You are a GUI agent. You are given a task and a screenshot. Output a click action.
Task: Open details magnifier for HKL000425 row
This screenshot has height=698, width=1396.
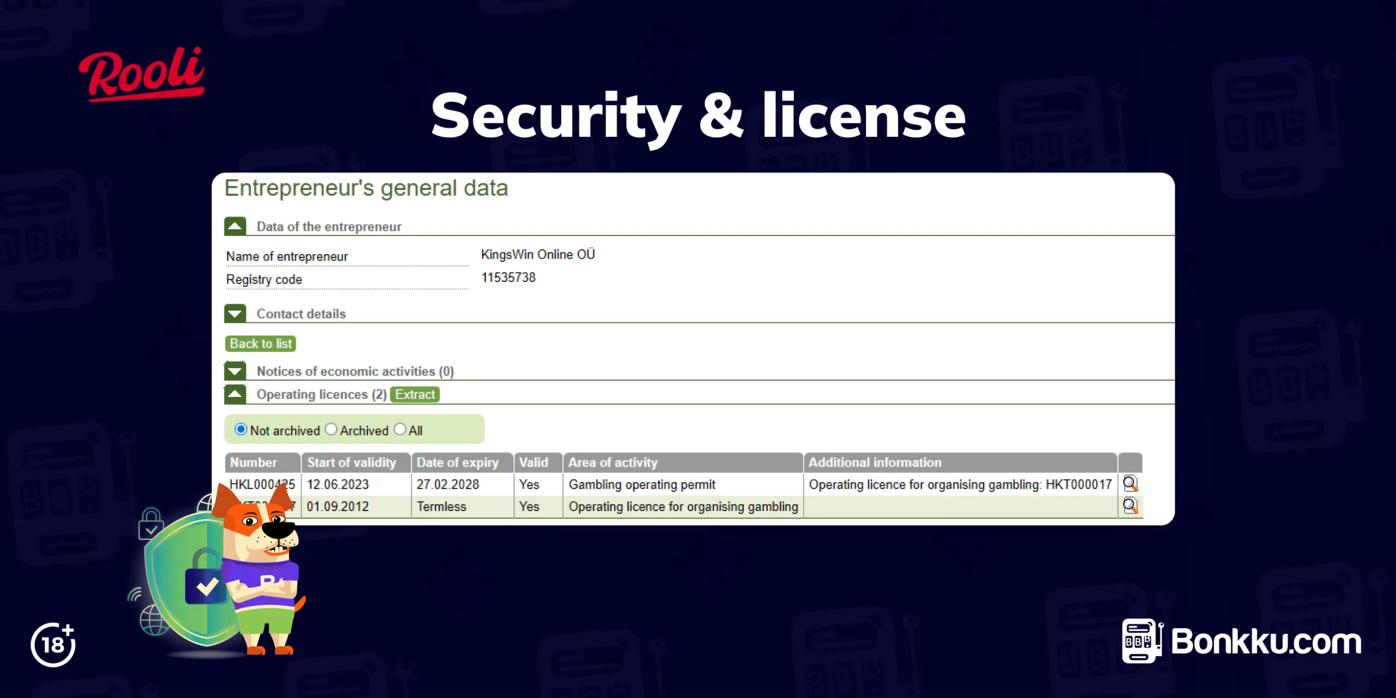1130,484
